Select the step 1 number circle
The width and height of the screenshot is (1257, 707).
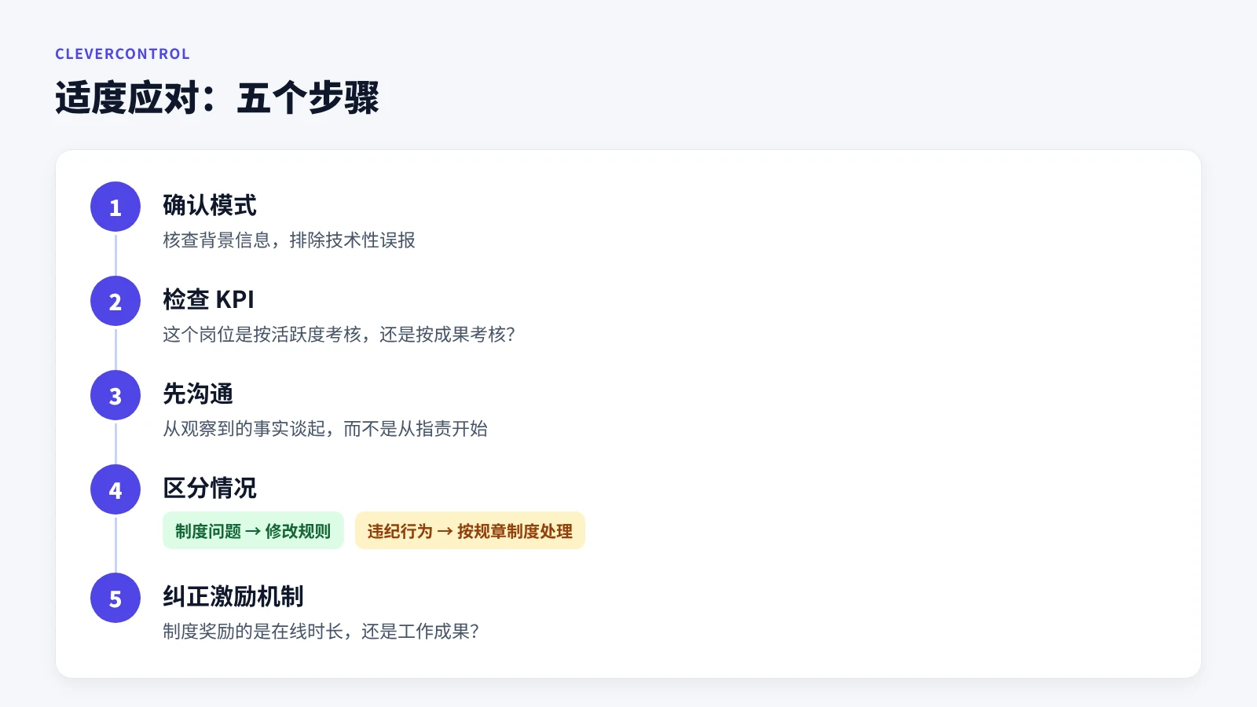click(x=115, y=207)
